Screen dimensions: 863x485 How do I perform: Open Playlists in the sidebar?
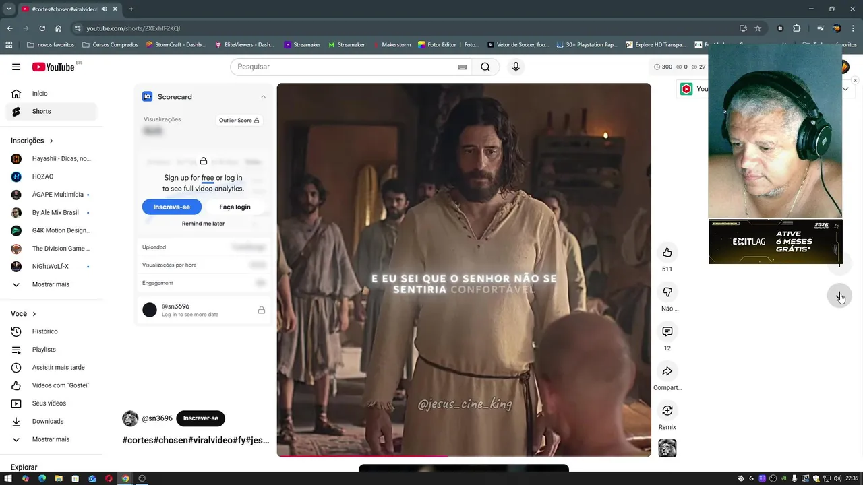click(51, 350)
